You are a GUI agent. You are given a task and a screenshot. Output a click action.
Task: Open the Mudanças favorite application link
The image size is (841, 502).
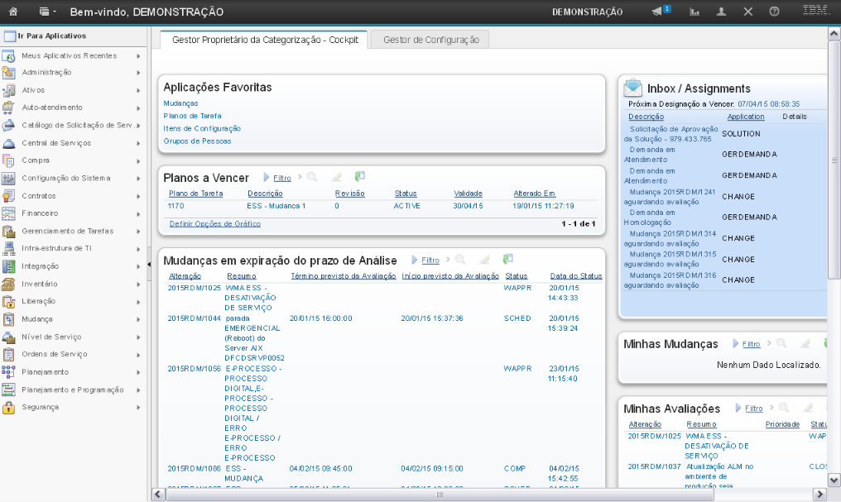[x=180, y=103]
